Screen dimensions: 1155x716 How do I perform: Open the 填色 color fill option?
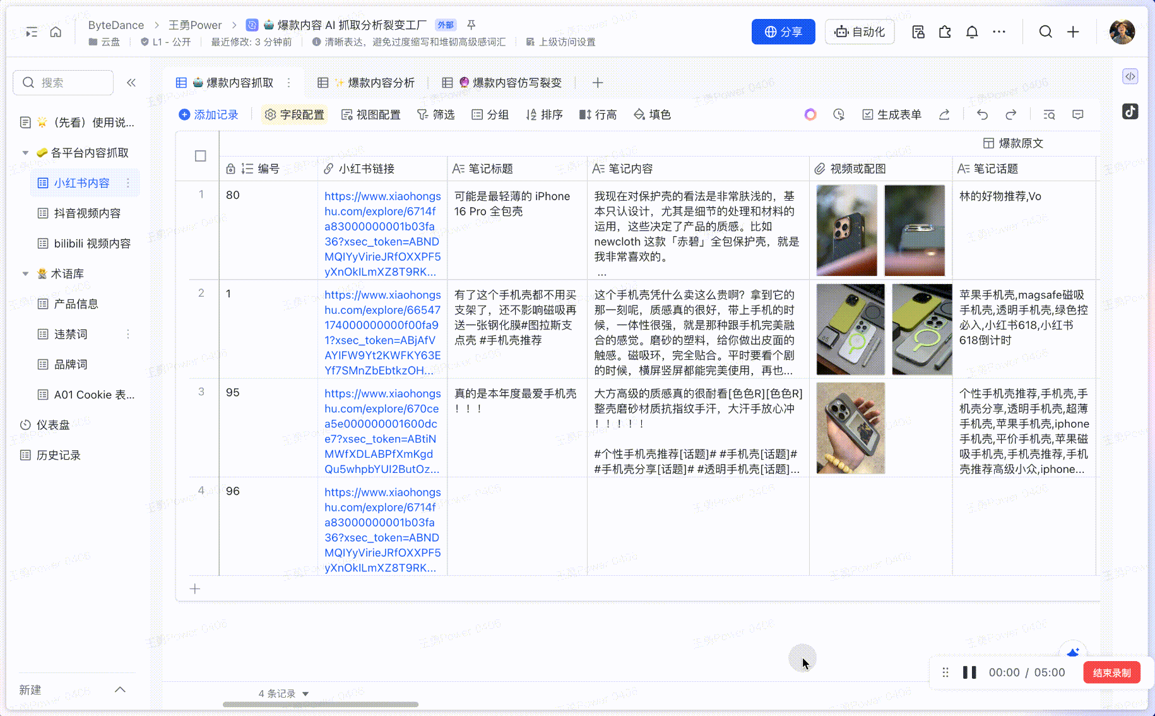tap(652, 114)
